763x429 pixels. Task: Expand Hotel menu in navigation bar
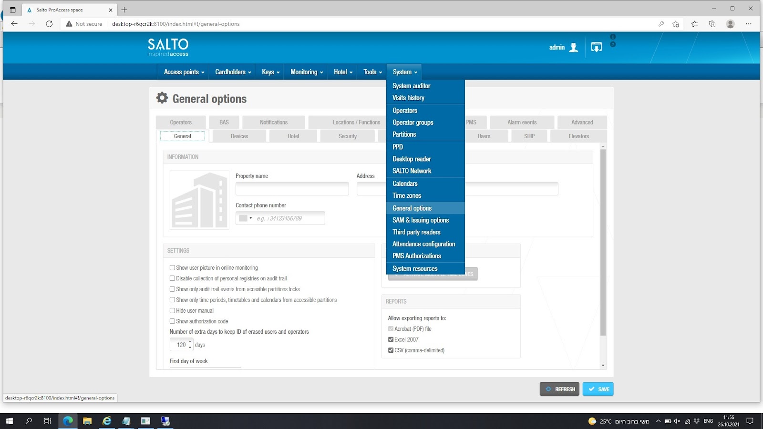pyautogui.click(x=343, y=72)
